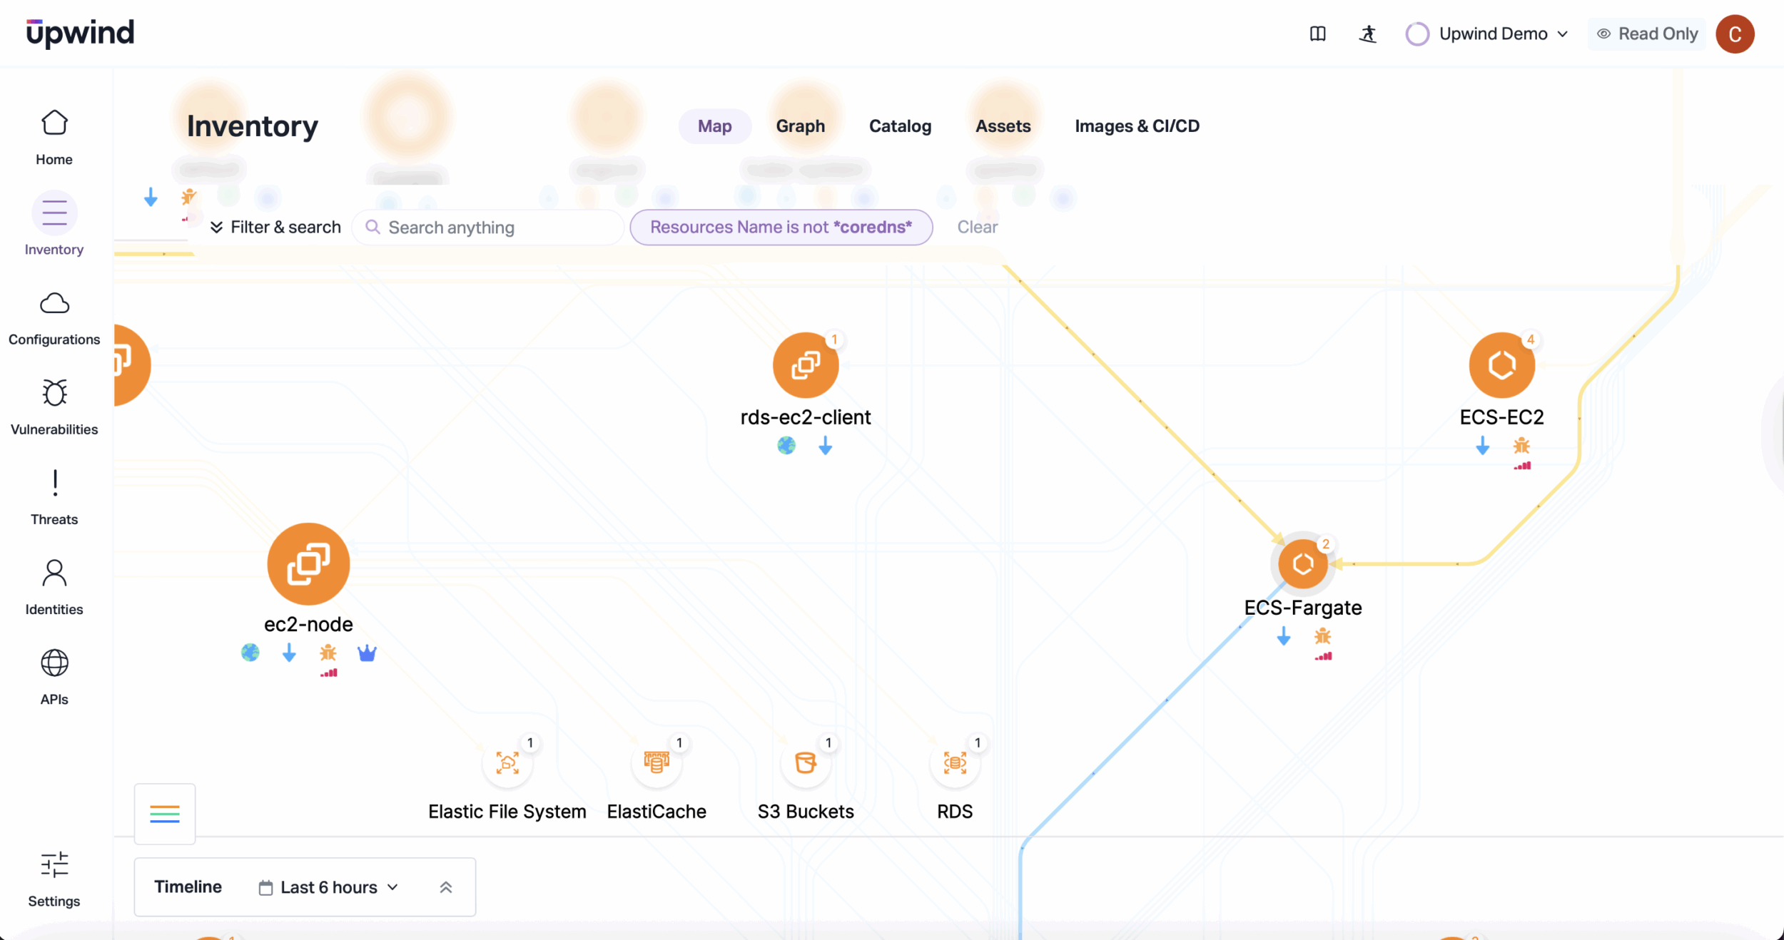Open the user avatar C menu
The height and width of the screenshot is (940, 1784).
[x=1735, y=34]
